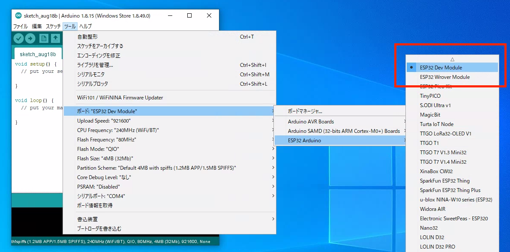Select Nano32 board

pyautogui.click(x=452, y=228)
